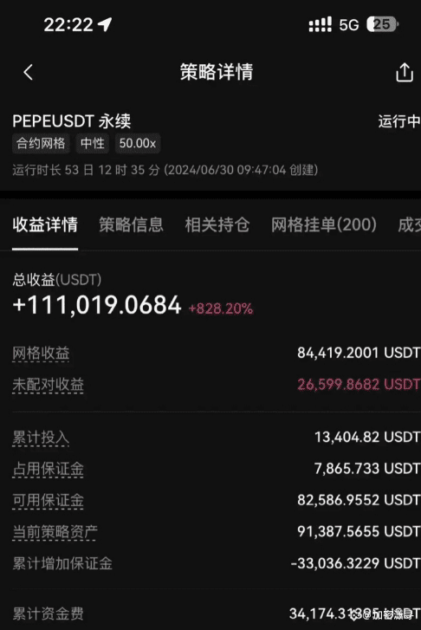The image size is (421, 630).
Task: Tap the 运行中 status label
Action: 398,121
